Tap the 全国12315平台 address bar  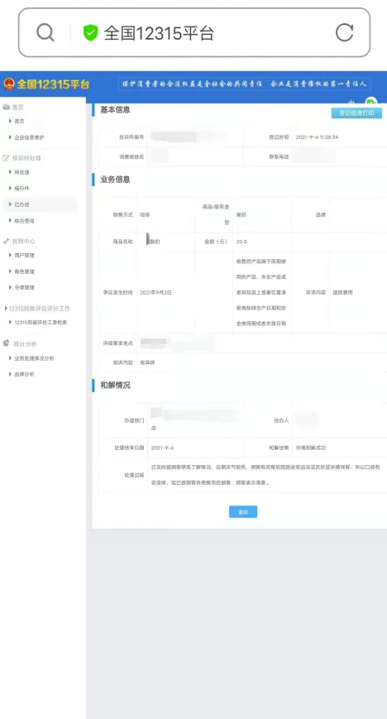coord(194,32)
